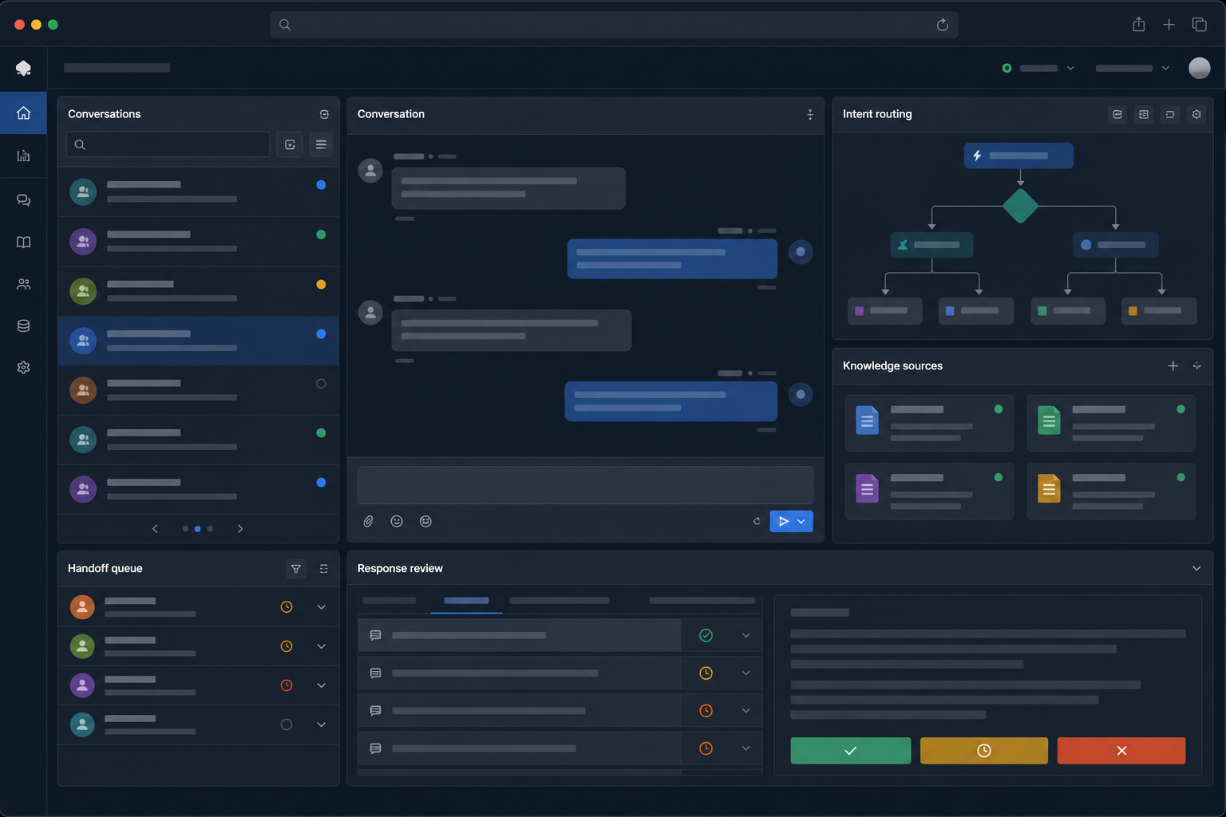
Task: Expand the teal-avatar Handoff queue row
Action: pyautogui.click(x=321, y=724)
